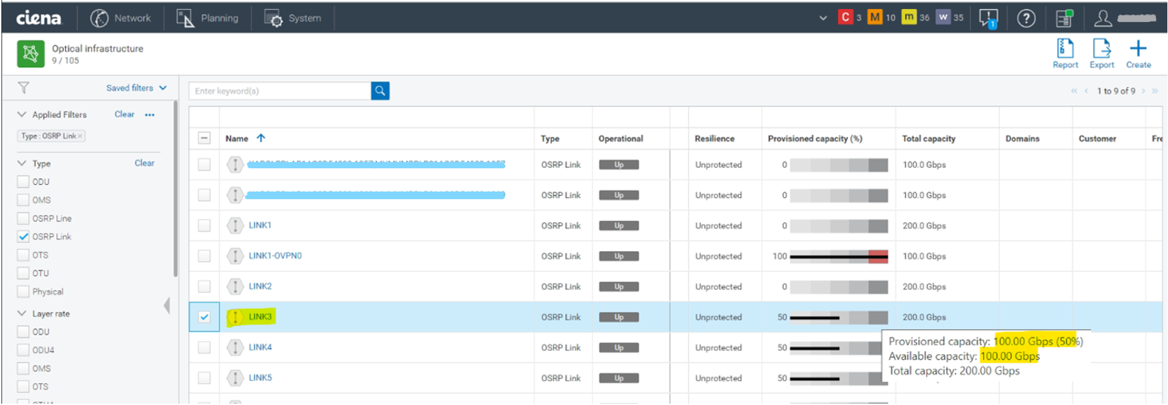The image size is (1168, 405).
Task: Go to next page arrow
Action: coord(1143,91)
